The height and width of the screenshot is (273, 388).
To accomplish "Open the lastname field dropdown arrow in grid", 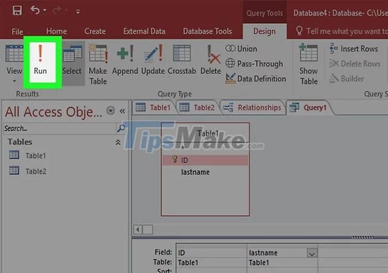I will 312,253.
